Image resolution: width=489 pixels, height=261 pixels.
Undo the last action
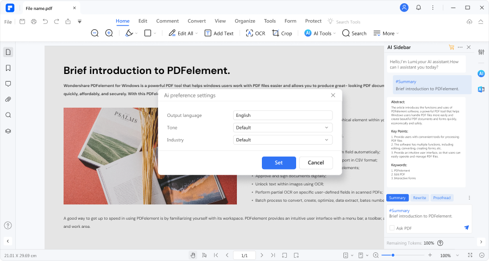(x=45, y=22)
